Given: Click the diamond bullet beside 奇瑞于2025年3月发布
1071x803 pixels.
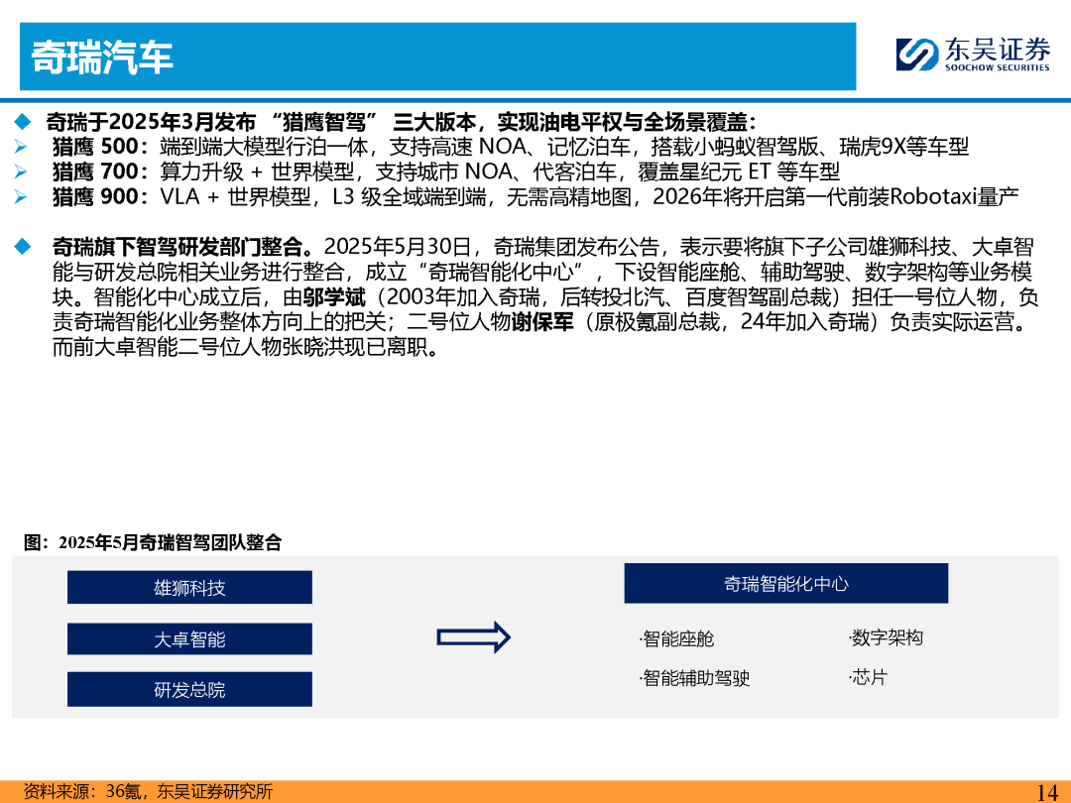Looking at the screenshot, I should pyautogui.click(x=23, y=122).
